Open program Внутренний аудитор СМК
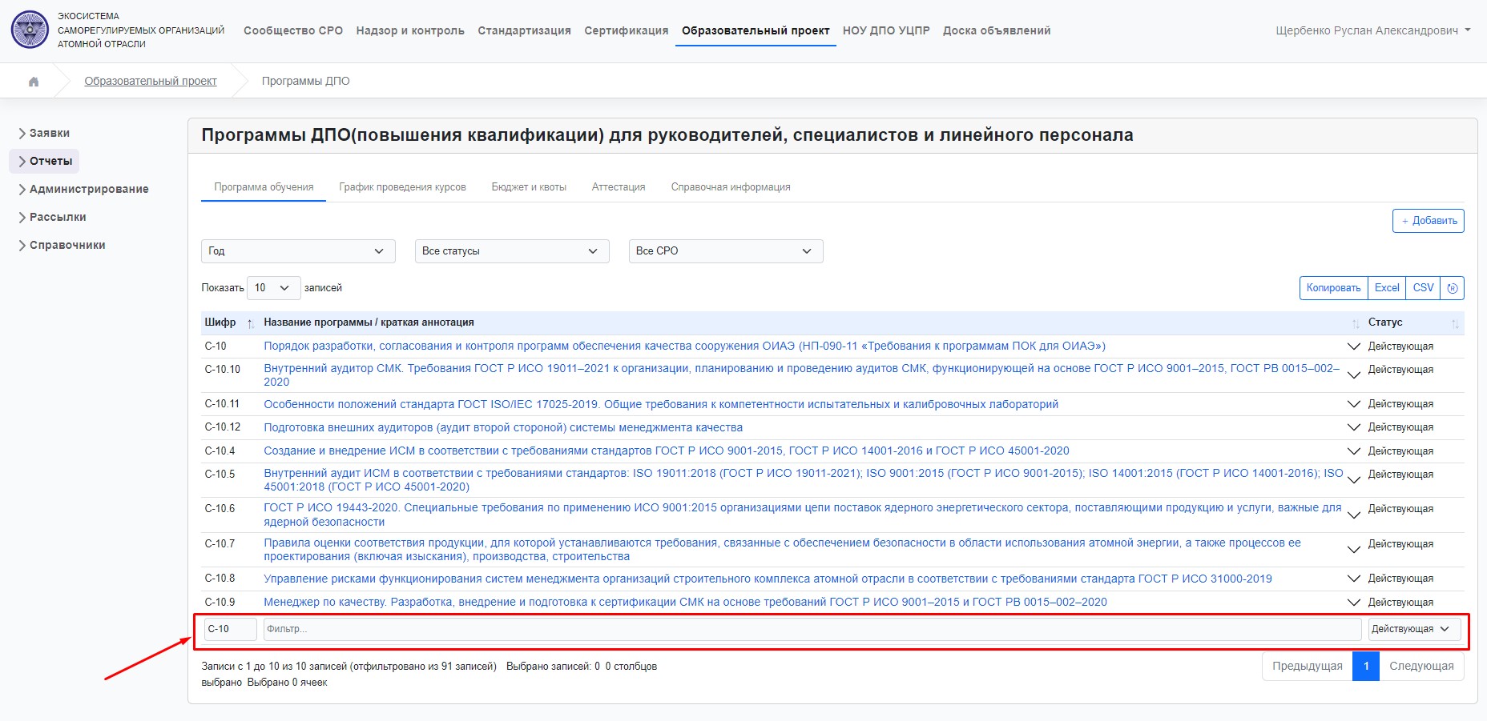1487x721 pixels. coord(801,375)
